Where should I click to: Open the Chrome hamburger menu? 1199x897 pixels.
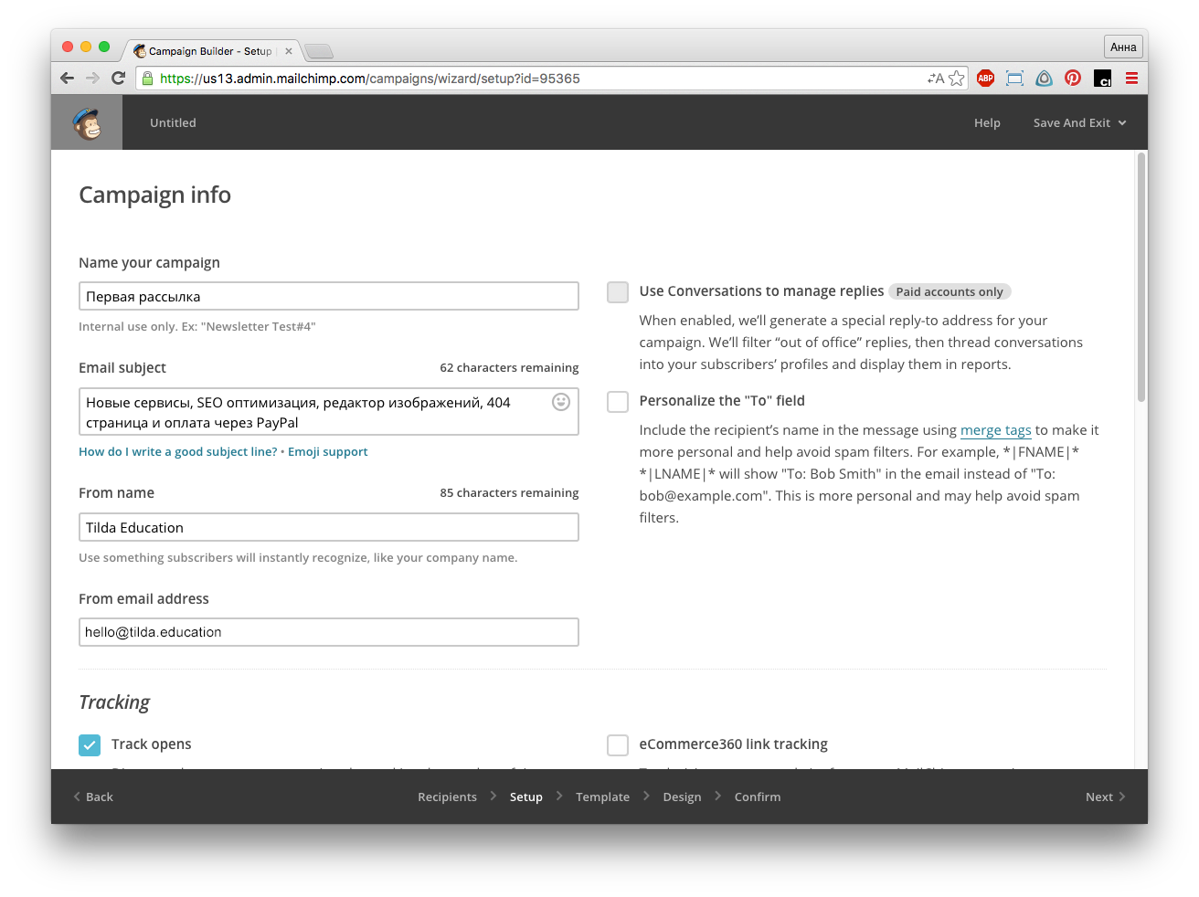[1131, 79]
